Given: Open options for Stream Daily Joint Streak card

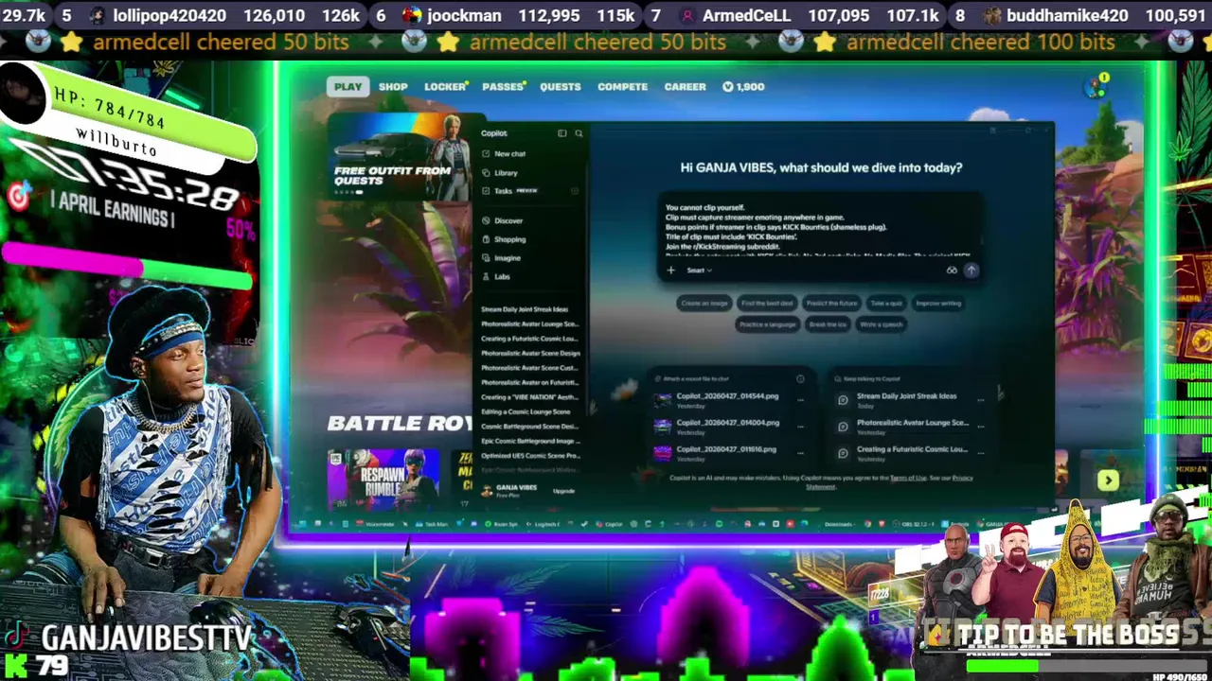Looking at the screenshot, I should (981, 399).
